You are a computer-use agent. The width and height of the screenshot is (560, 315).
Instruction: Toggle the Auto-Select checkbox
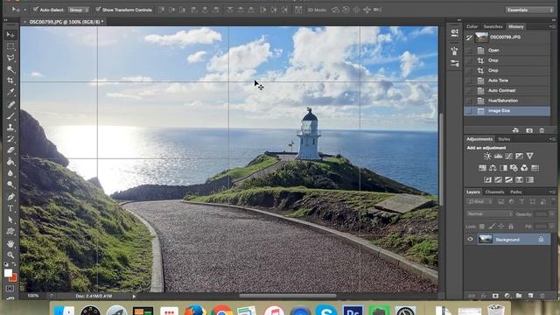pos(36,10)
